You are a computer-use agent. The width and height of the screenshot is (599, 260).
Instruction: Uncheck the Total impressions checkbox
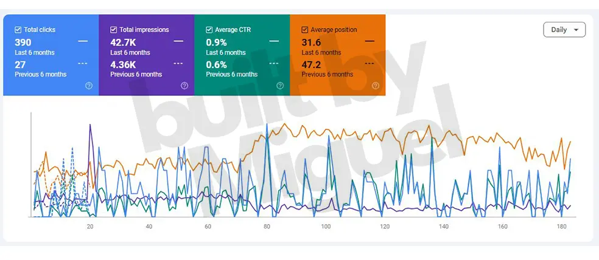tap(114, 30)
